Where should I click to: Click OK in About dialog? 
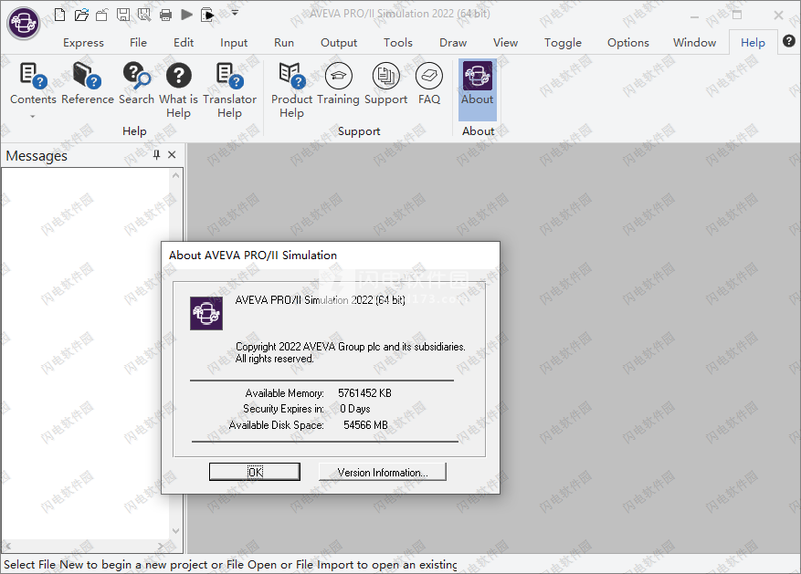click(255, 472)
